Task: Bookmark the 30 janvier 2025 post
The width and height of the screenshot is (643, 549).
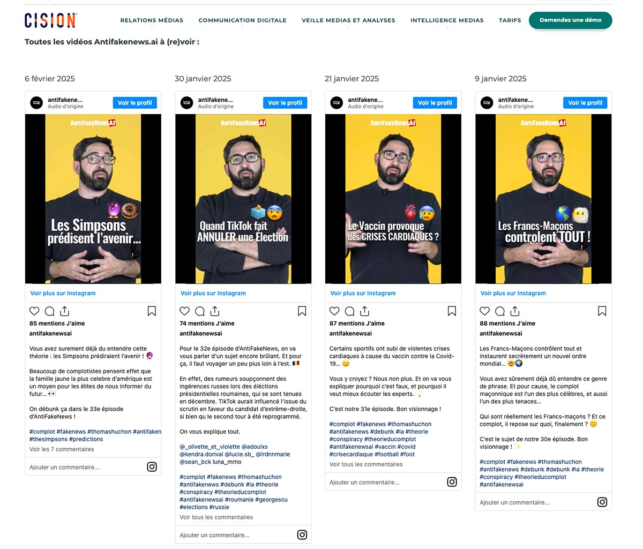Action: pyautogui.click(x=302, y=311)
